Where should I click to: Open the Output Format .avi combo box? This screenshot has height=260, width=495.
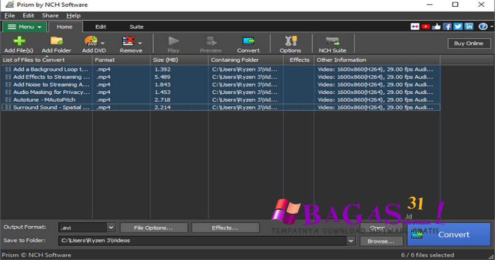pos(87,228)
